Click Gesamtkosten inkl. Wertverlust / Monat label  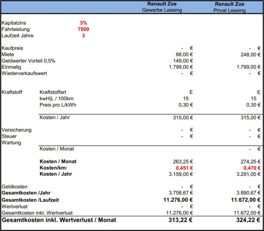pyautogui.click(x=59, y=220)
